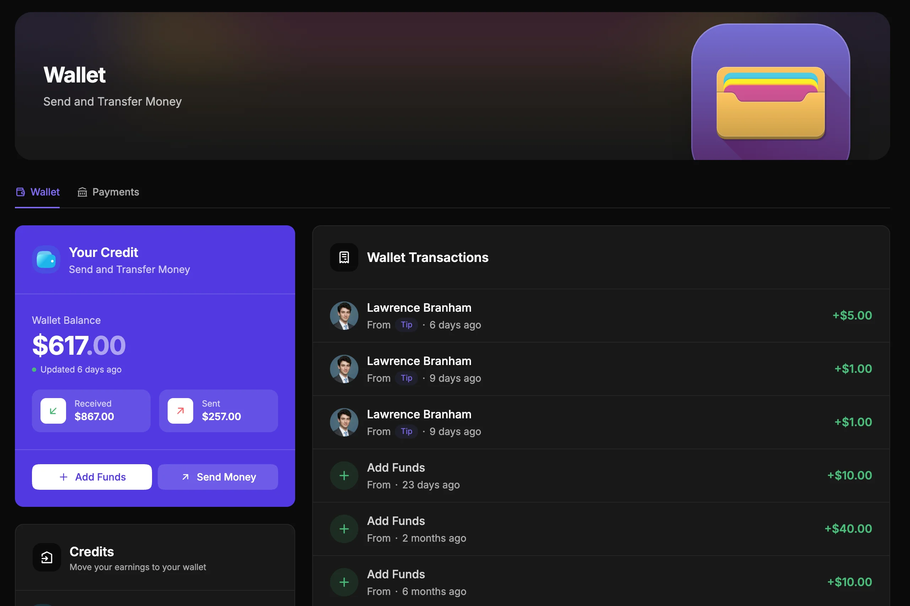Click the "6 months ago" timestamp

pos(434,591)
